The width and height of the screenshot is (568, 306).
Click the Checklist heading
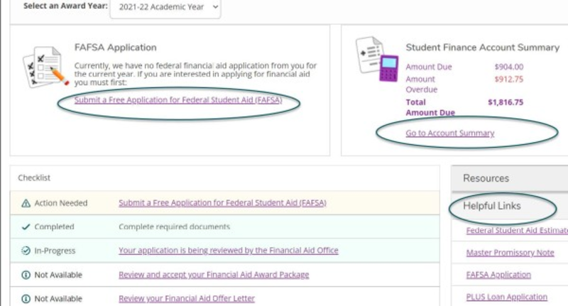tap(34, 177)
